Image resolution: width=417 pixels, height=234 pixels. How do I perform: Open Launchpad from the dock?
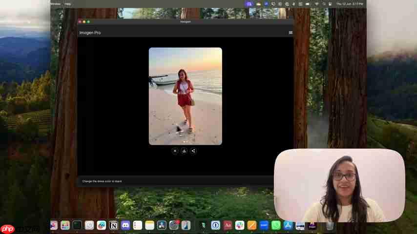(65, 226)
